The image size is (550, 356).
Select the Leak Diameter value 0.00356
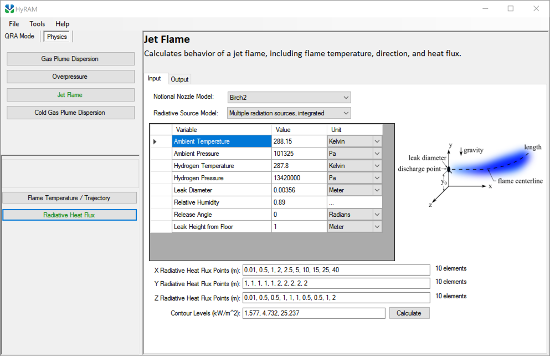pos(299,190)
